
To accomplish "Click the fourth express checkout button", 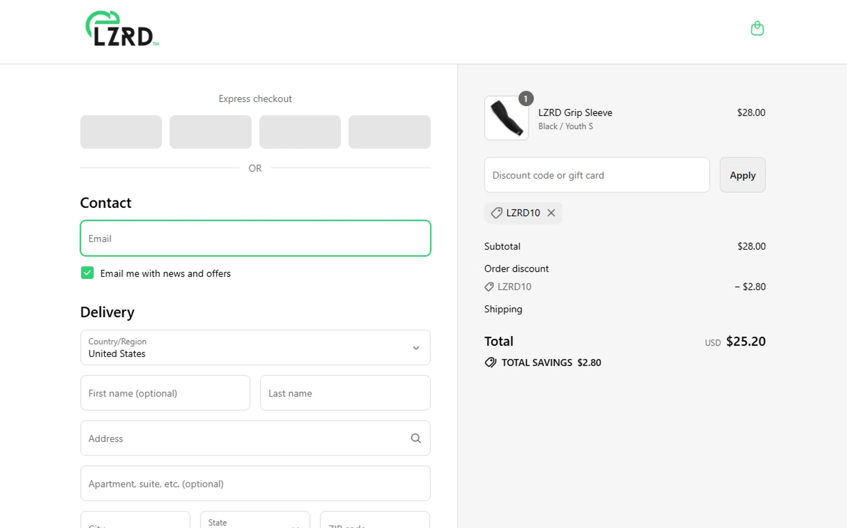I will pos(390,132).
